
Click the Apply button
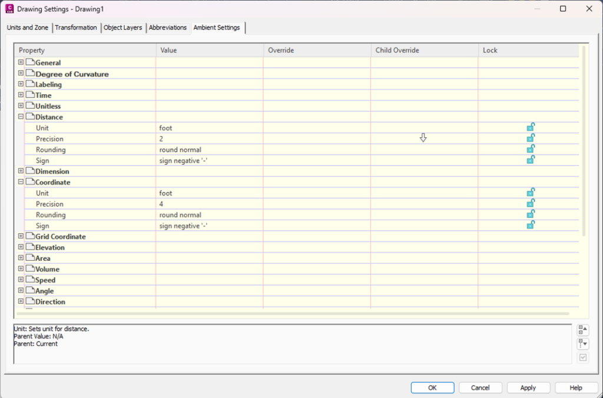click(x=528, y=387)
